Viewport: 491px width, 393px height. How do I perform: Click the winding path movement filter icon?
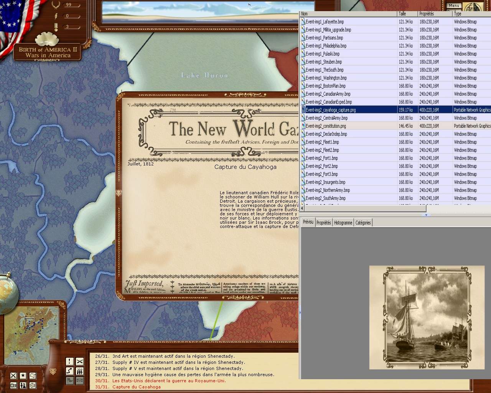click(69, 371)
